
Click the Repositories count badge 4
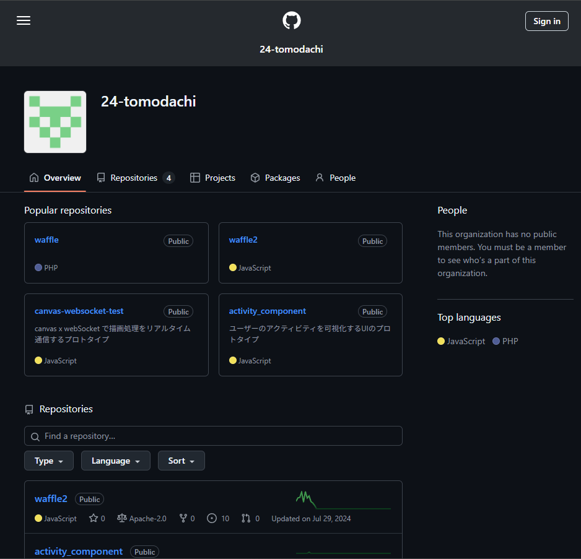(168, 178)
